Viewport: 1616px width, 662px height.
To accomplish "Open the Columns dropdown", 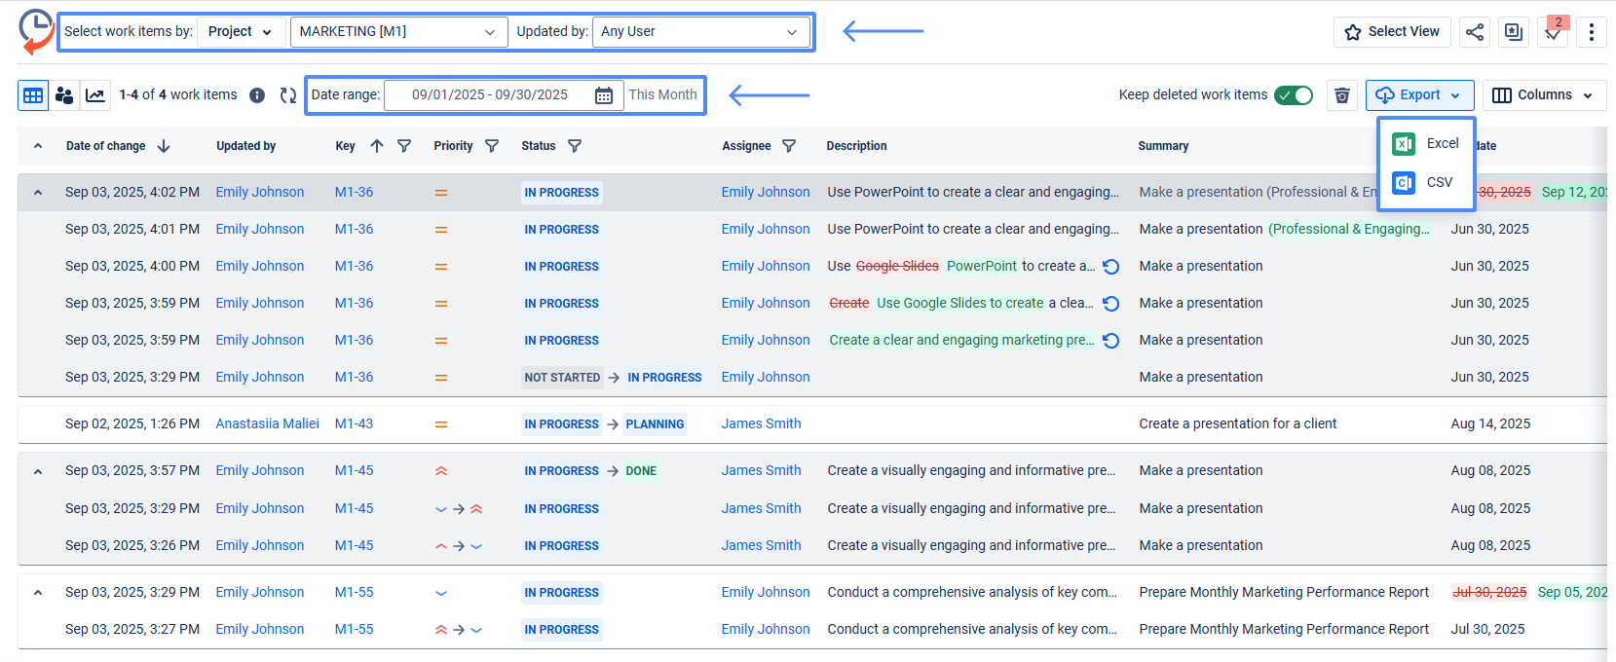I will pyautogui.click(x=1545, y=95).
